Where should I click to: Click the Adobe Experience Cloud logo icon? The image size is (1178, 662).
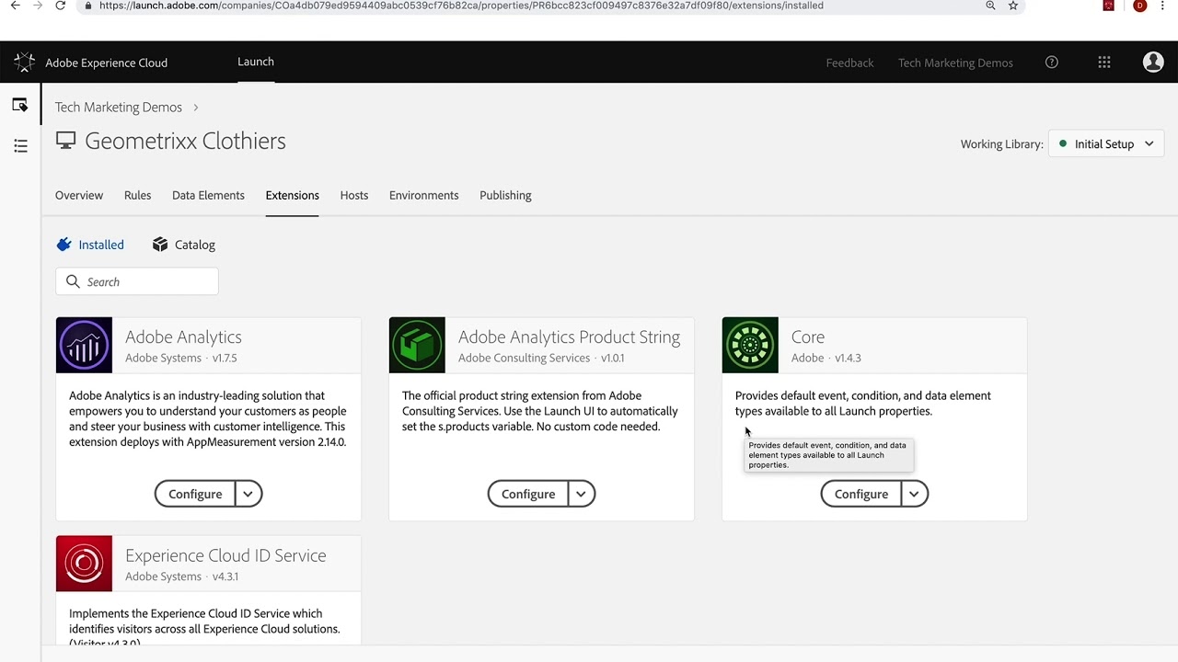point(25,63)
